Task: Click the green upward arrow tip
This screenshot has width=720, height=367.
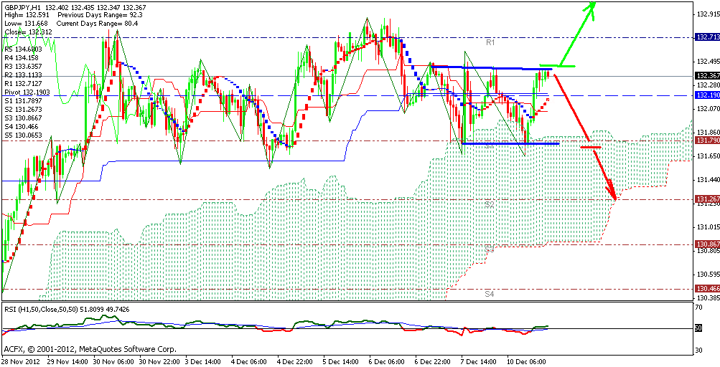Action: (594, 4)
